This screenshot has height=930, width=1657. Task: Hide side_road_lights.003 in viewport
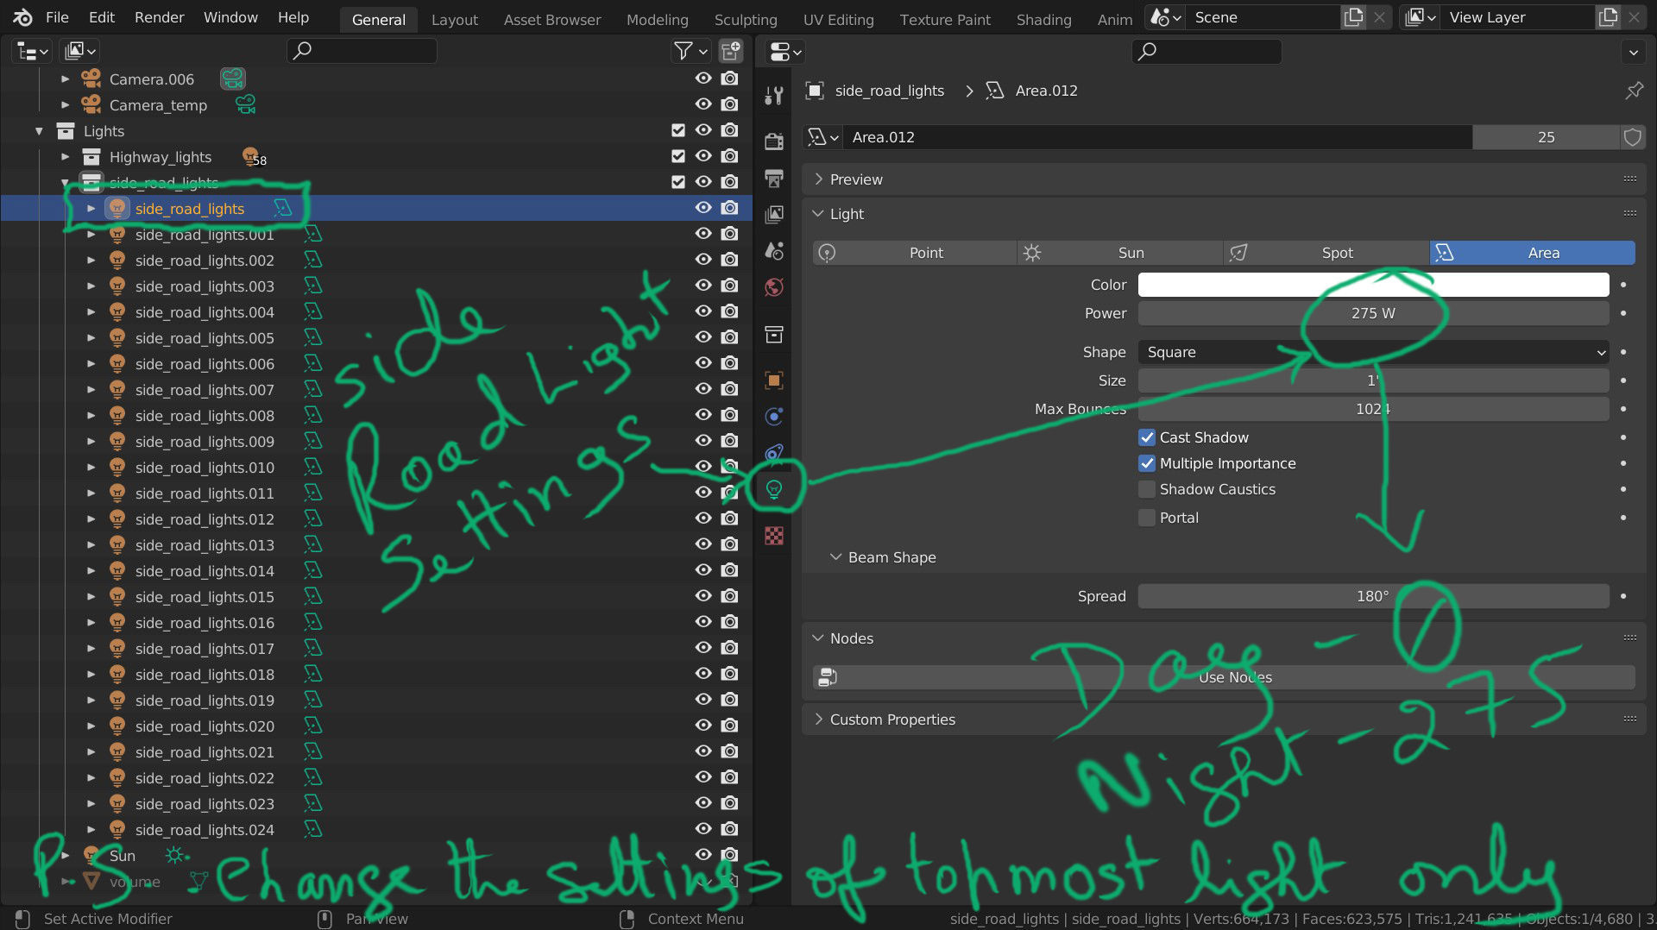click(x=703, y=286)
